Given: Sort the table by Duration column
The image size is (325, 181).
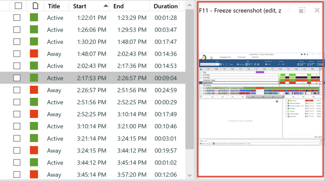Looking at the screenshot, I should 166,6.
